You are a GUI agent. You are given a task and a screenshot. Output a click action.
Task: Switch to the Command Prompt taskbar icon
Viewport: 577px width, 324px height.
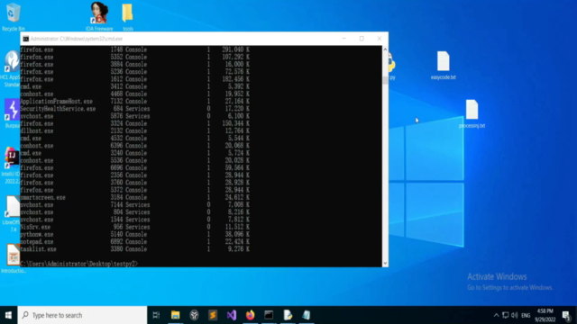(269, 315)
